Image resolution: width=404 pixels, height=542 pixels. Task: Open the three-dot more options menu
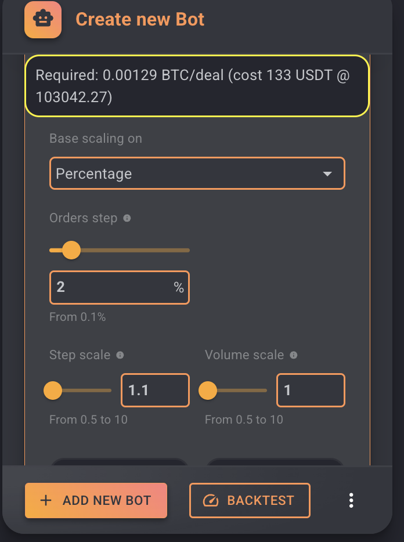[x=351, y=500]
